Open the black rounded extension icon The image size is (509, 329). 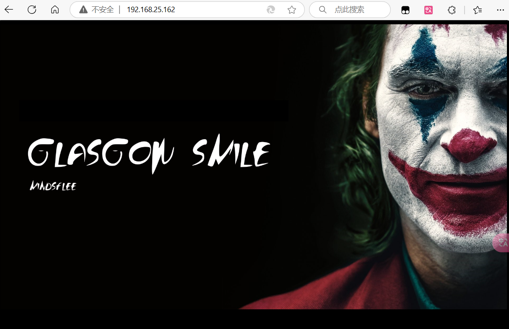405,10
